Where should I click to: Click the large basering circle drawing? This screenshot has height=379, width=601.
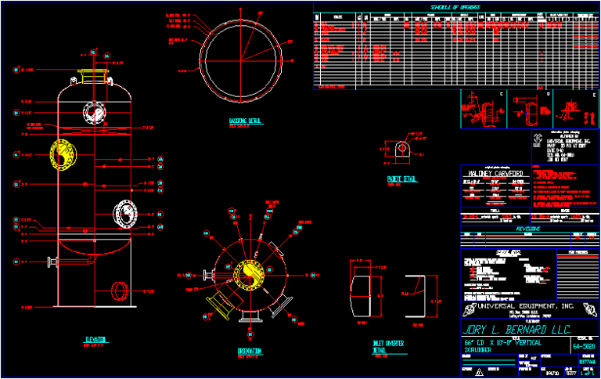(x=241, y=61)
